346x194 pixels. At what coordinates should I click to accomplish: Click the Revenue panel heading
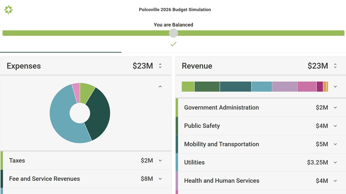(197, 66)
